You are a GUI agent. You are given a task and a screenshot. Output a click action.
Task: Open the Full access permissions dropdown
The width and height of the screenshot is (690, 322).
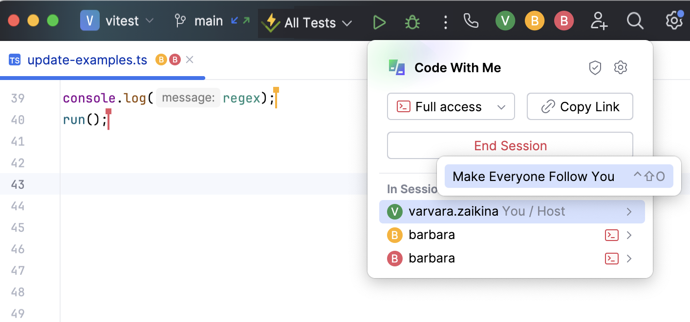(451, 107)
